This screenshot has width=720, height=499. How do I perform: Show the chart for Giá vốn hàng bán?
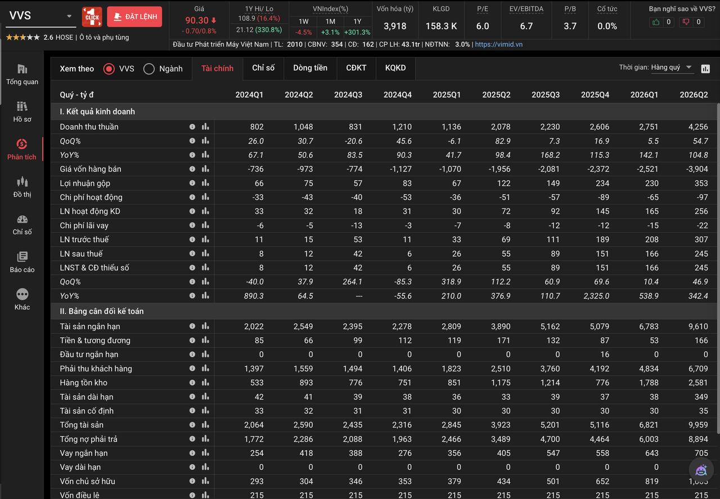(205, 169)
